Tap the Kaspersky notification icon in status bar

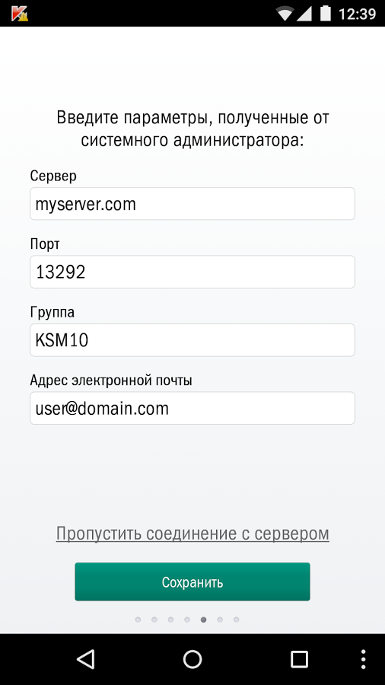pos(20,13)
